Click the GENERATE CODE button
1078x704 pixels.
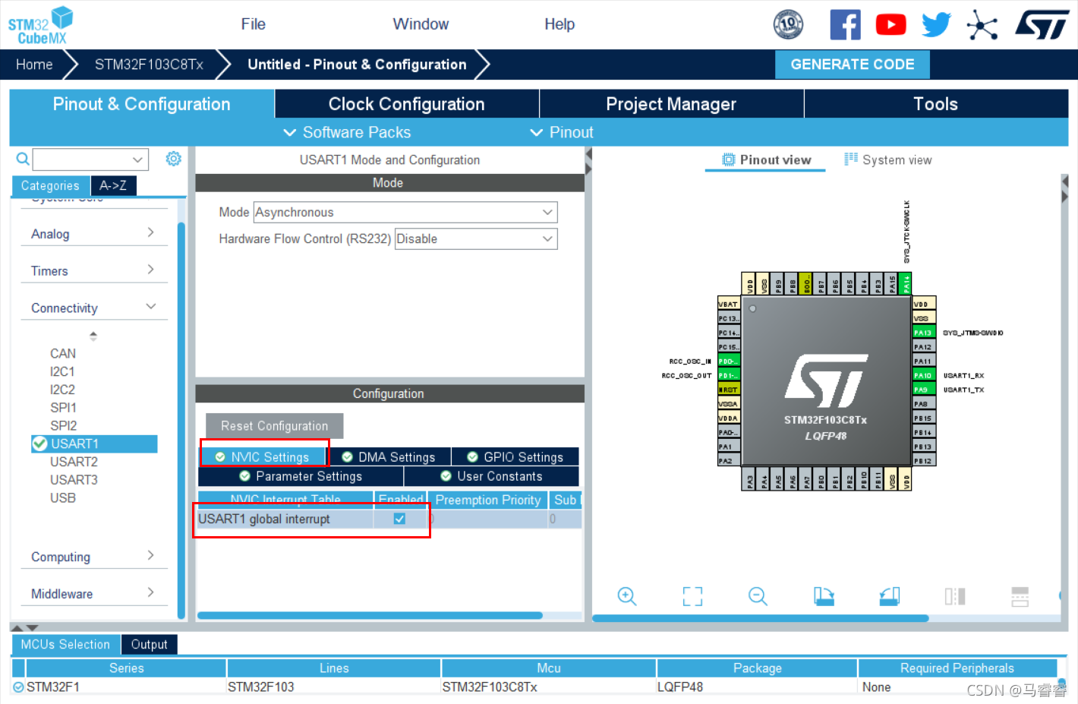click(x=853, y=65)
